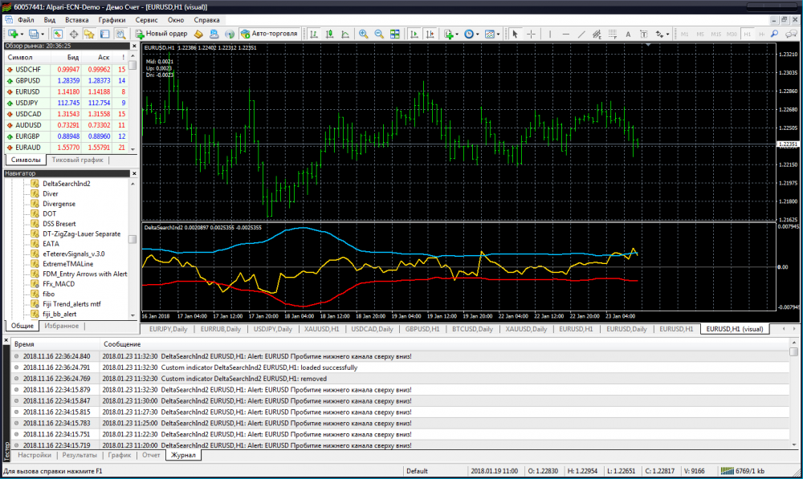Select the Crosshair tool

(x=532, y=34)
